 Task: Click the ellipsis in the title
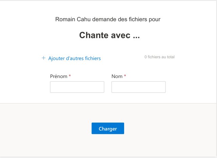click(x=136, y=36)
